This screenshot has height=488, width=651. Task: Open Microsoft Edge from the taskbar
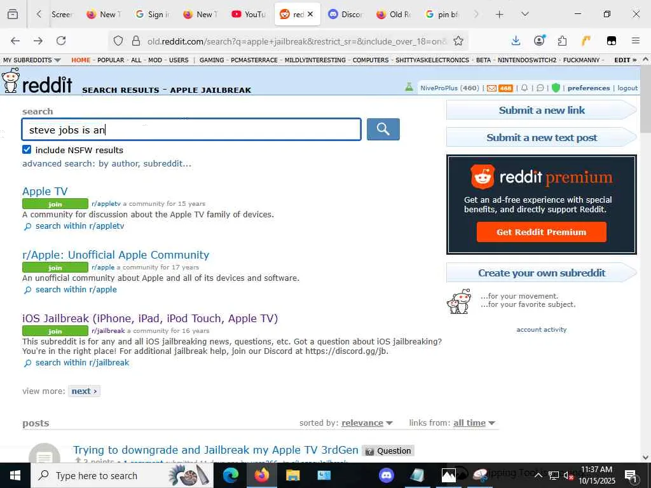[x=231, y=475]
